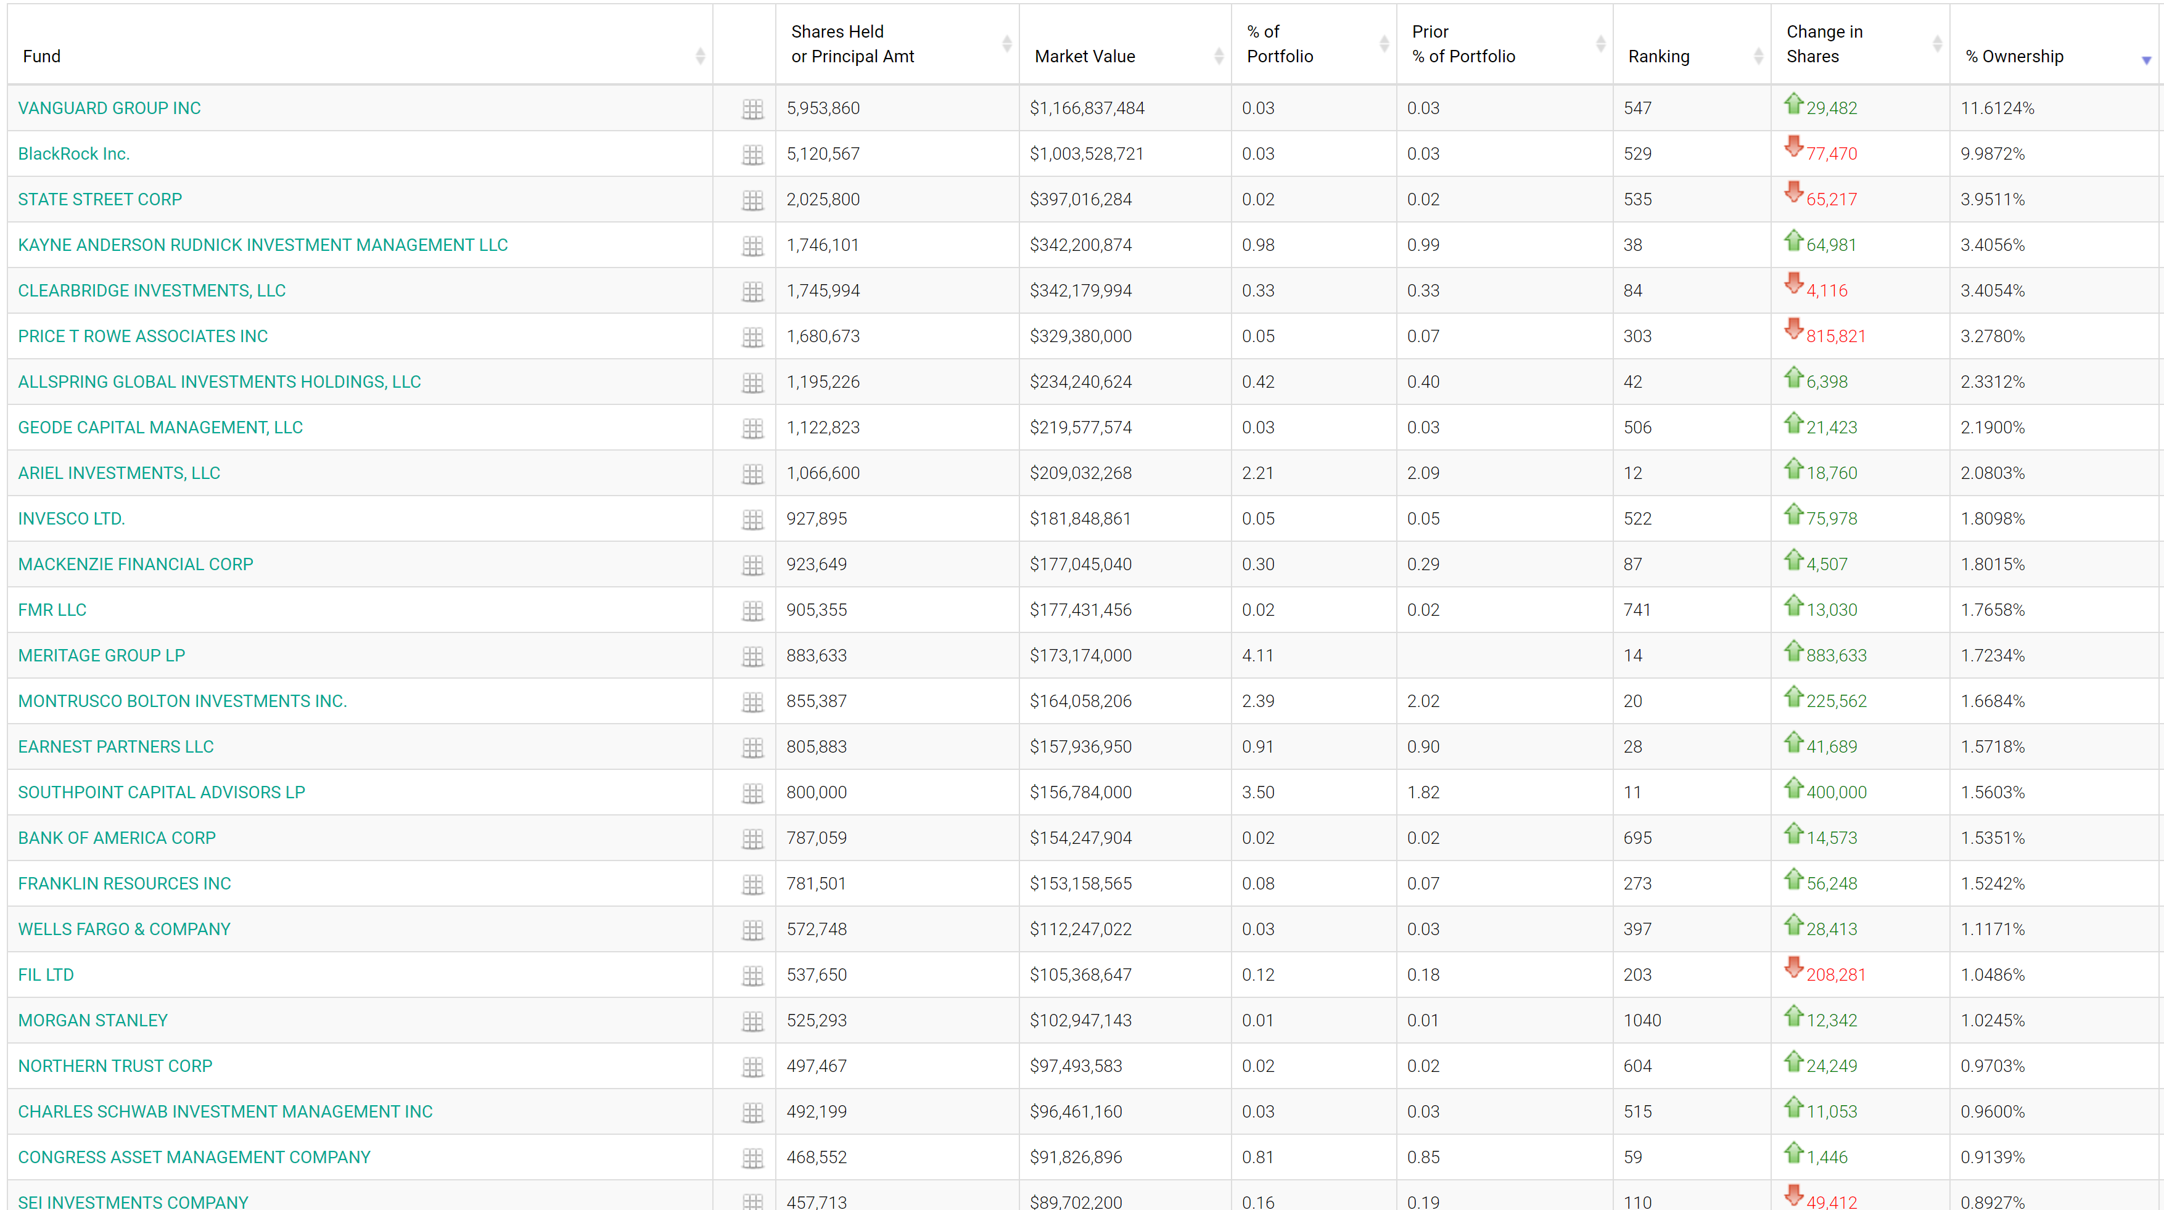Open grid icon for PRICE T ROWE row

coord(753,337)
